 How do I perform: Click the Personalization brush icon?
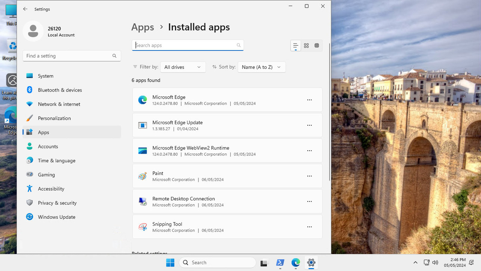[30, 118]
